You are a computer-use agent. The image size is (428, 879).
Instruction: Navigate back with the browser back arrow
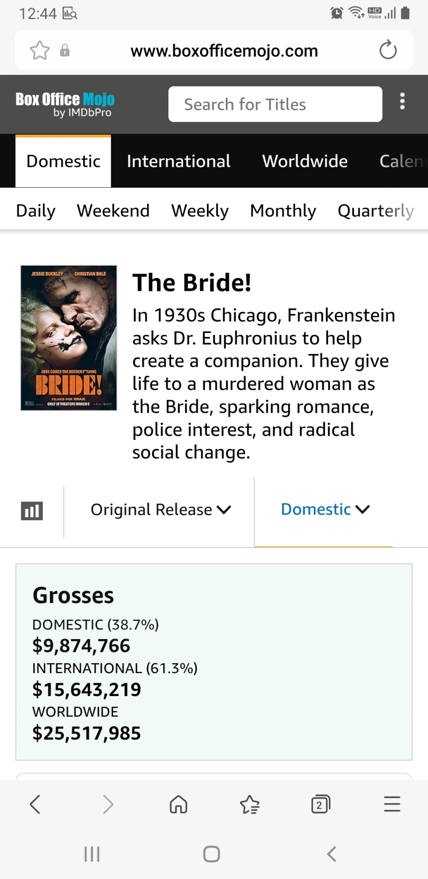[x=35, y=804]
